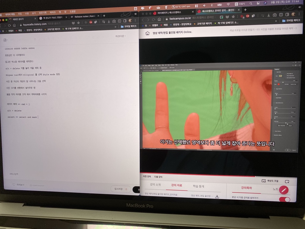305x229 pixels.
Task: Switch to the 학습 통계 tab
Action: coord(198,186)
